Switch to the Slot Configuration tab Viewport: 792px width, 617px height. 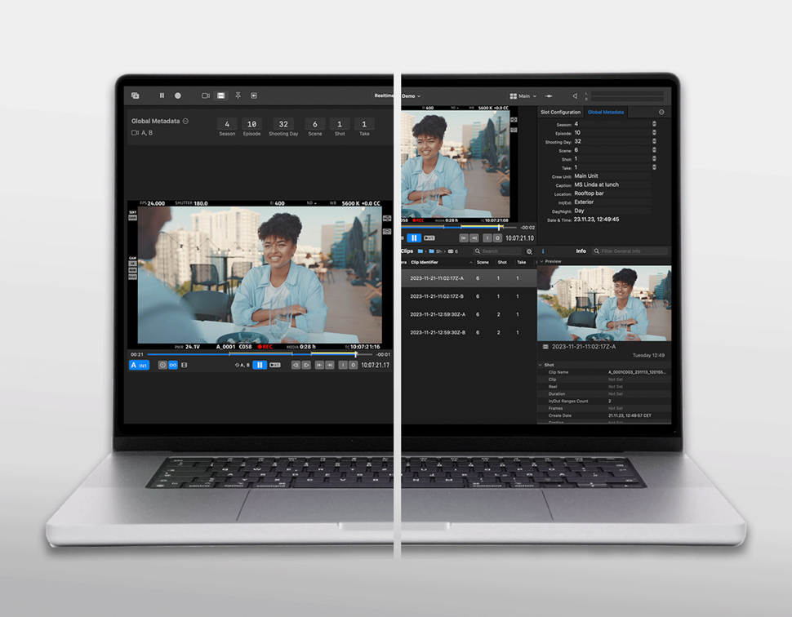[560, 112]
